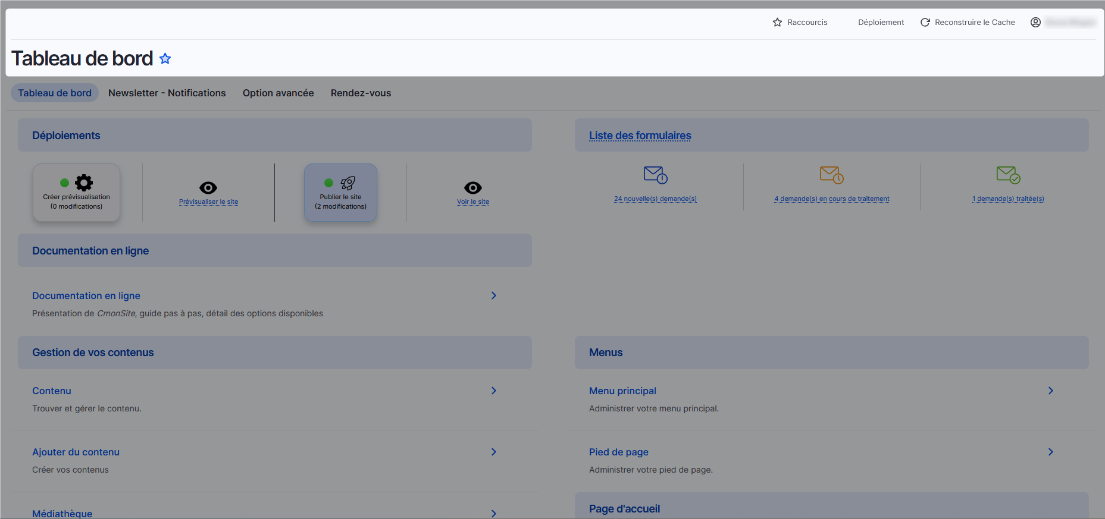Open the Déploiement menu in top bar
Image resolution: width=1105 pixels, height=519 pixels.
pos(881,23)
